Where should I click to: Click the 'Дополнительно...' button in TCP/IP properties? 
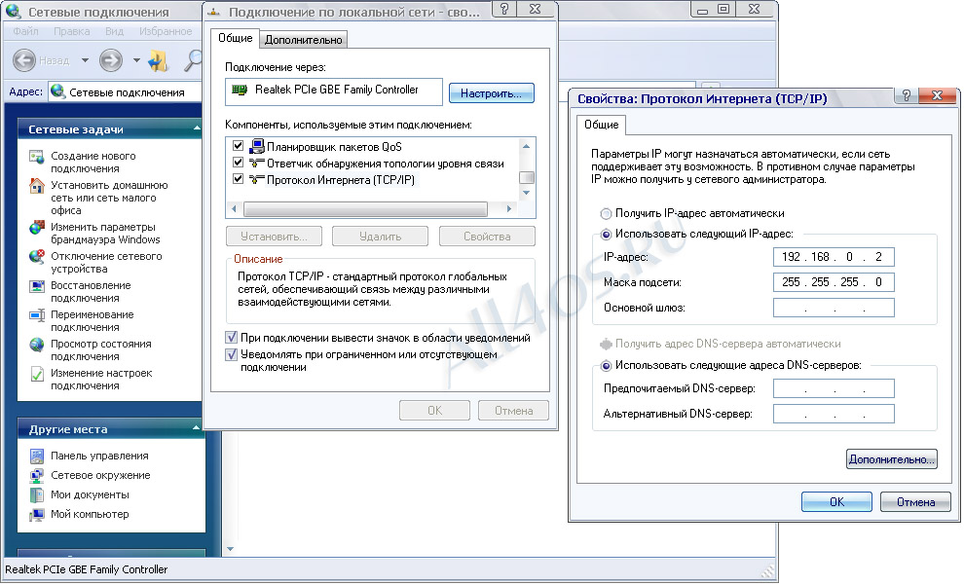coord(891,459)
